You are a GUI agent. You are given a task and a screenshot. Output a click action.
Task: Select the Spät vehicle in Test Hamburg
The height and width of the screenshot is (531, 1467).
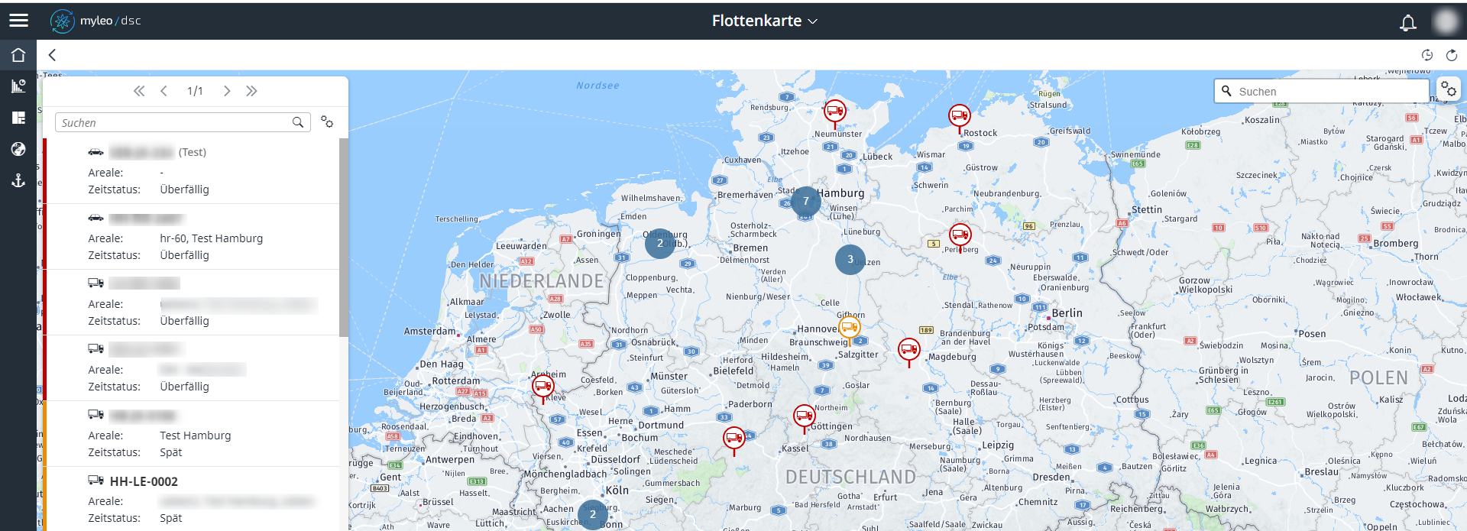[x=191, y=434]
